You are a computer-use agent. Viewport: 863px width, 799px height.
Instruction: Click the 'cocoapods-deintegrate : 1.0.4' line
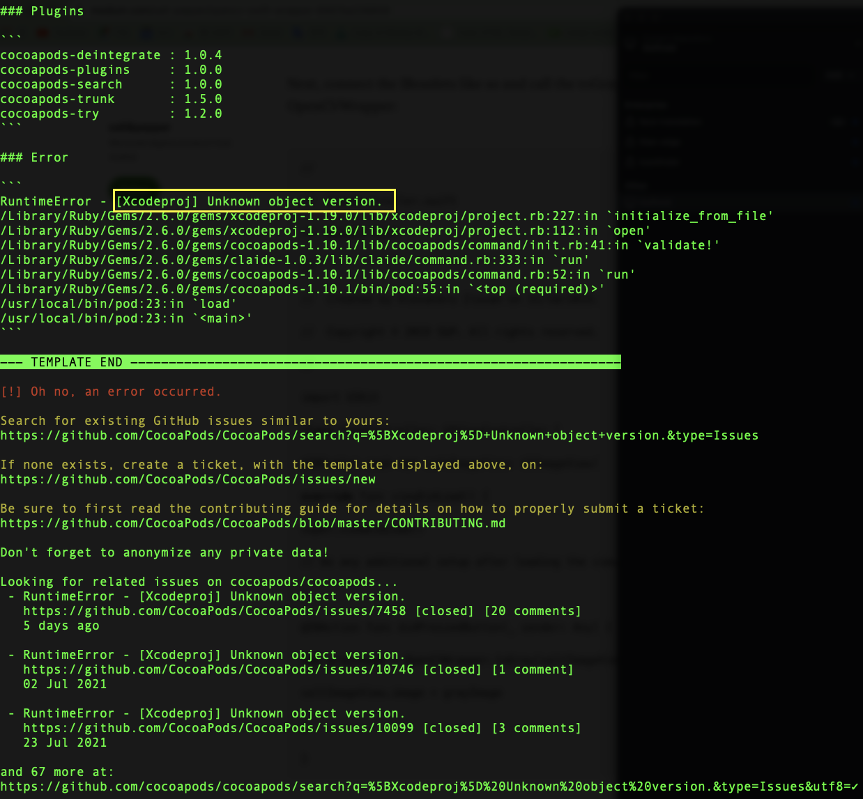(111, 55)
